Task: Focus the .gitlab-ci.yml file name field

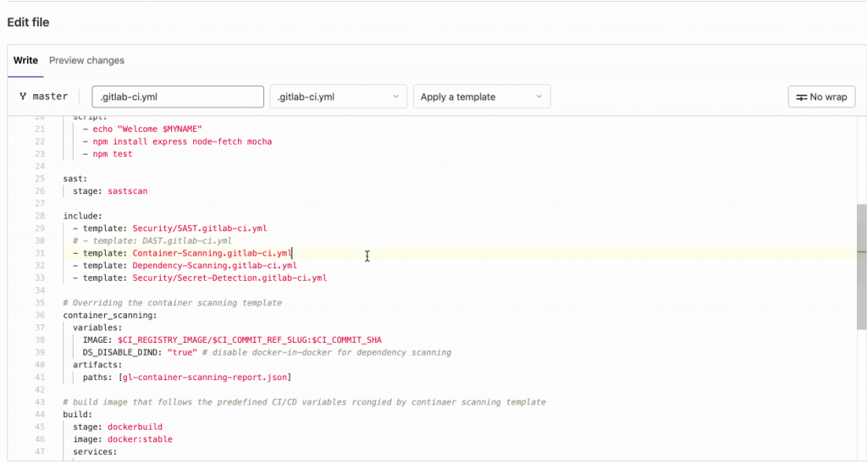Action: tap(177, 96)
